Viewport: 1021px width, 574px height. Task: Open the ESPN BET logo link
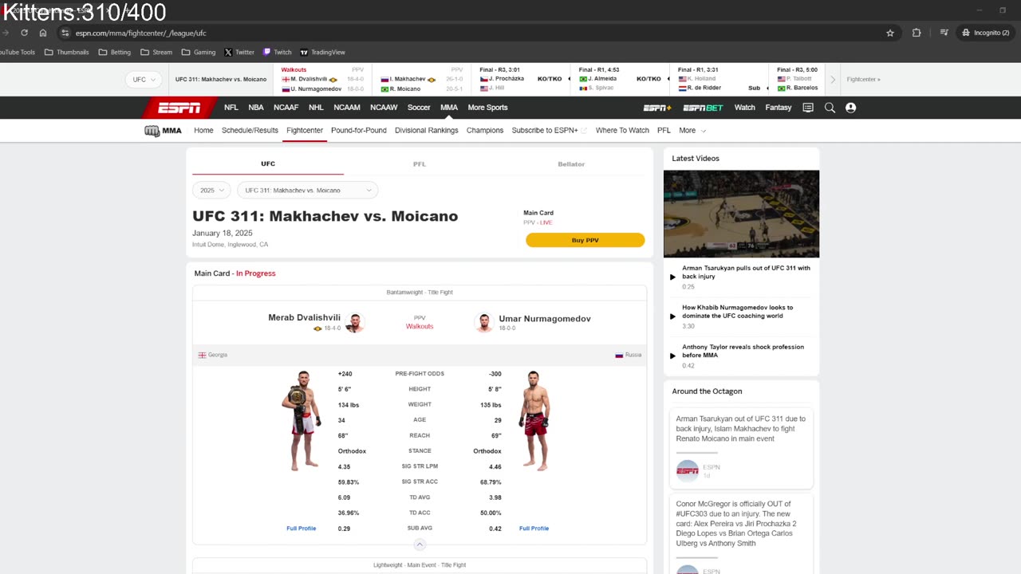point(703,108)
